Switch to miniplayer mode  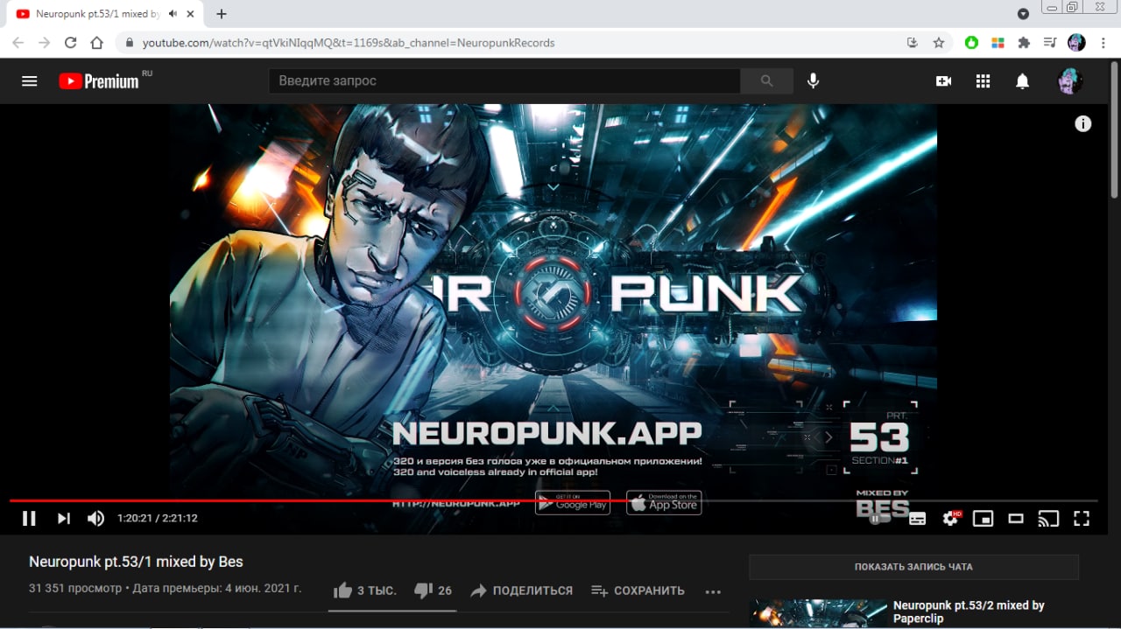click(983, 518)
